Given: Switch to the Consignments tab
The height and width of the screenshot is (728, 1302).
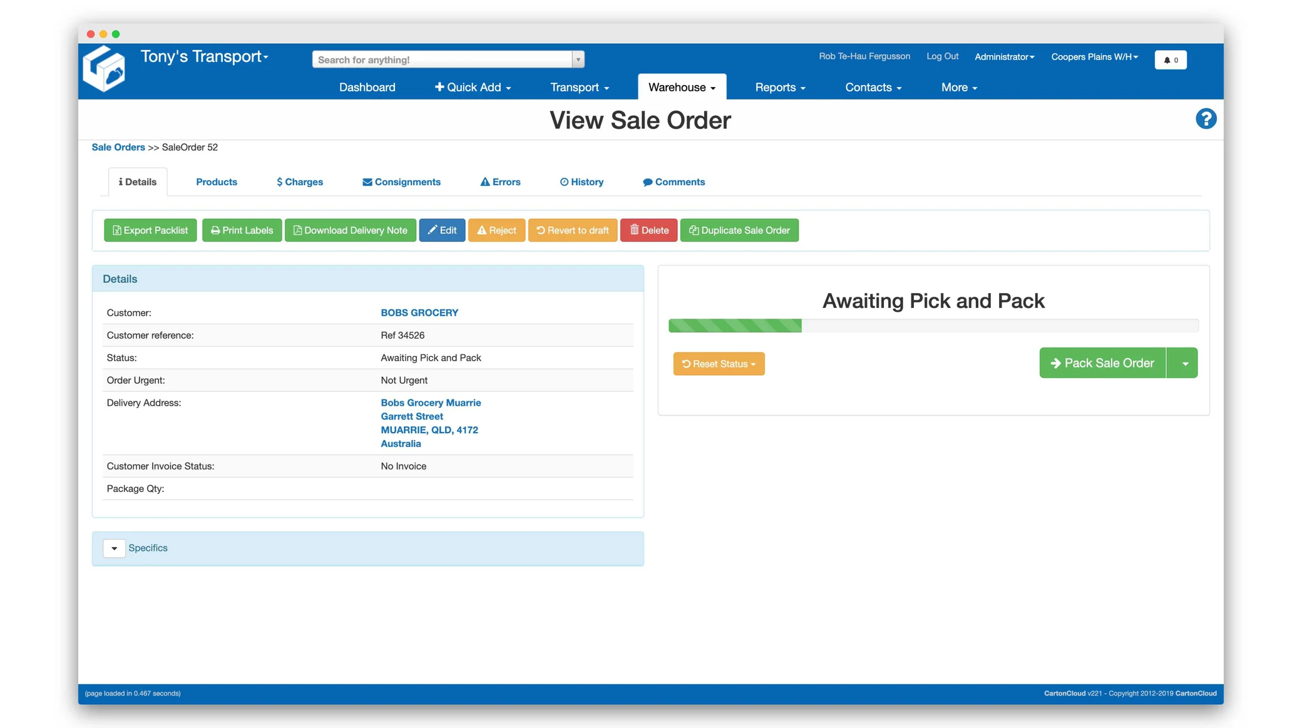Looking at the screenshot, I should (x=401, y=182).
